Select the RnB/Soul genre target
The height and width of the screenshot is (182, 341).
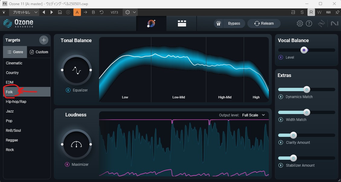click(x=27, y=131)
